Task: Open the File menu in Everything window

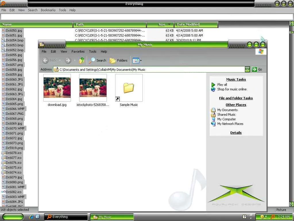Action: click(4, 10)
